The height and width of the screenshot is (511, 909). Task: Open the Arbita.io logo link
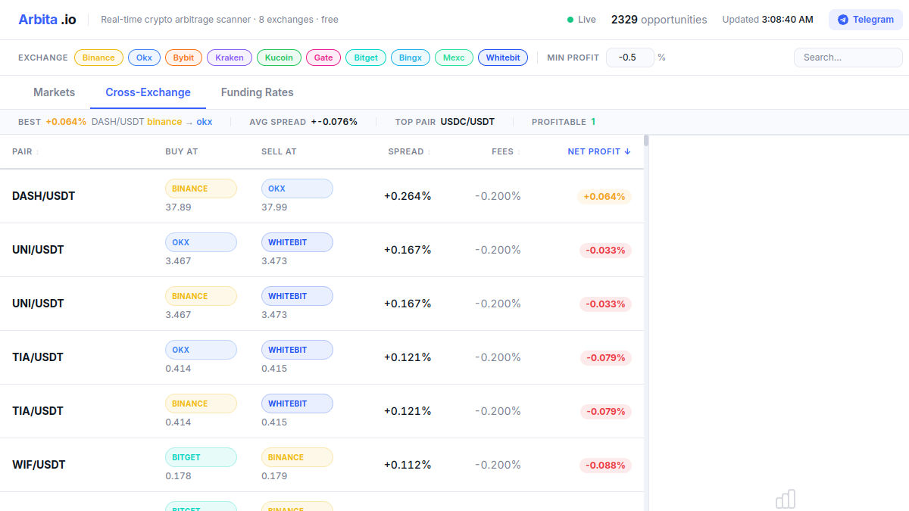click(47, 20)
